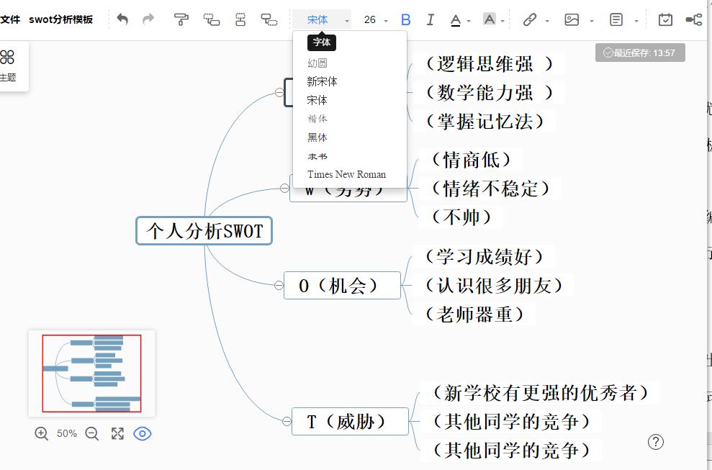
Task: Click the task progress calendar icon
Action: [665, 19]
